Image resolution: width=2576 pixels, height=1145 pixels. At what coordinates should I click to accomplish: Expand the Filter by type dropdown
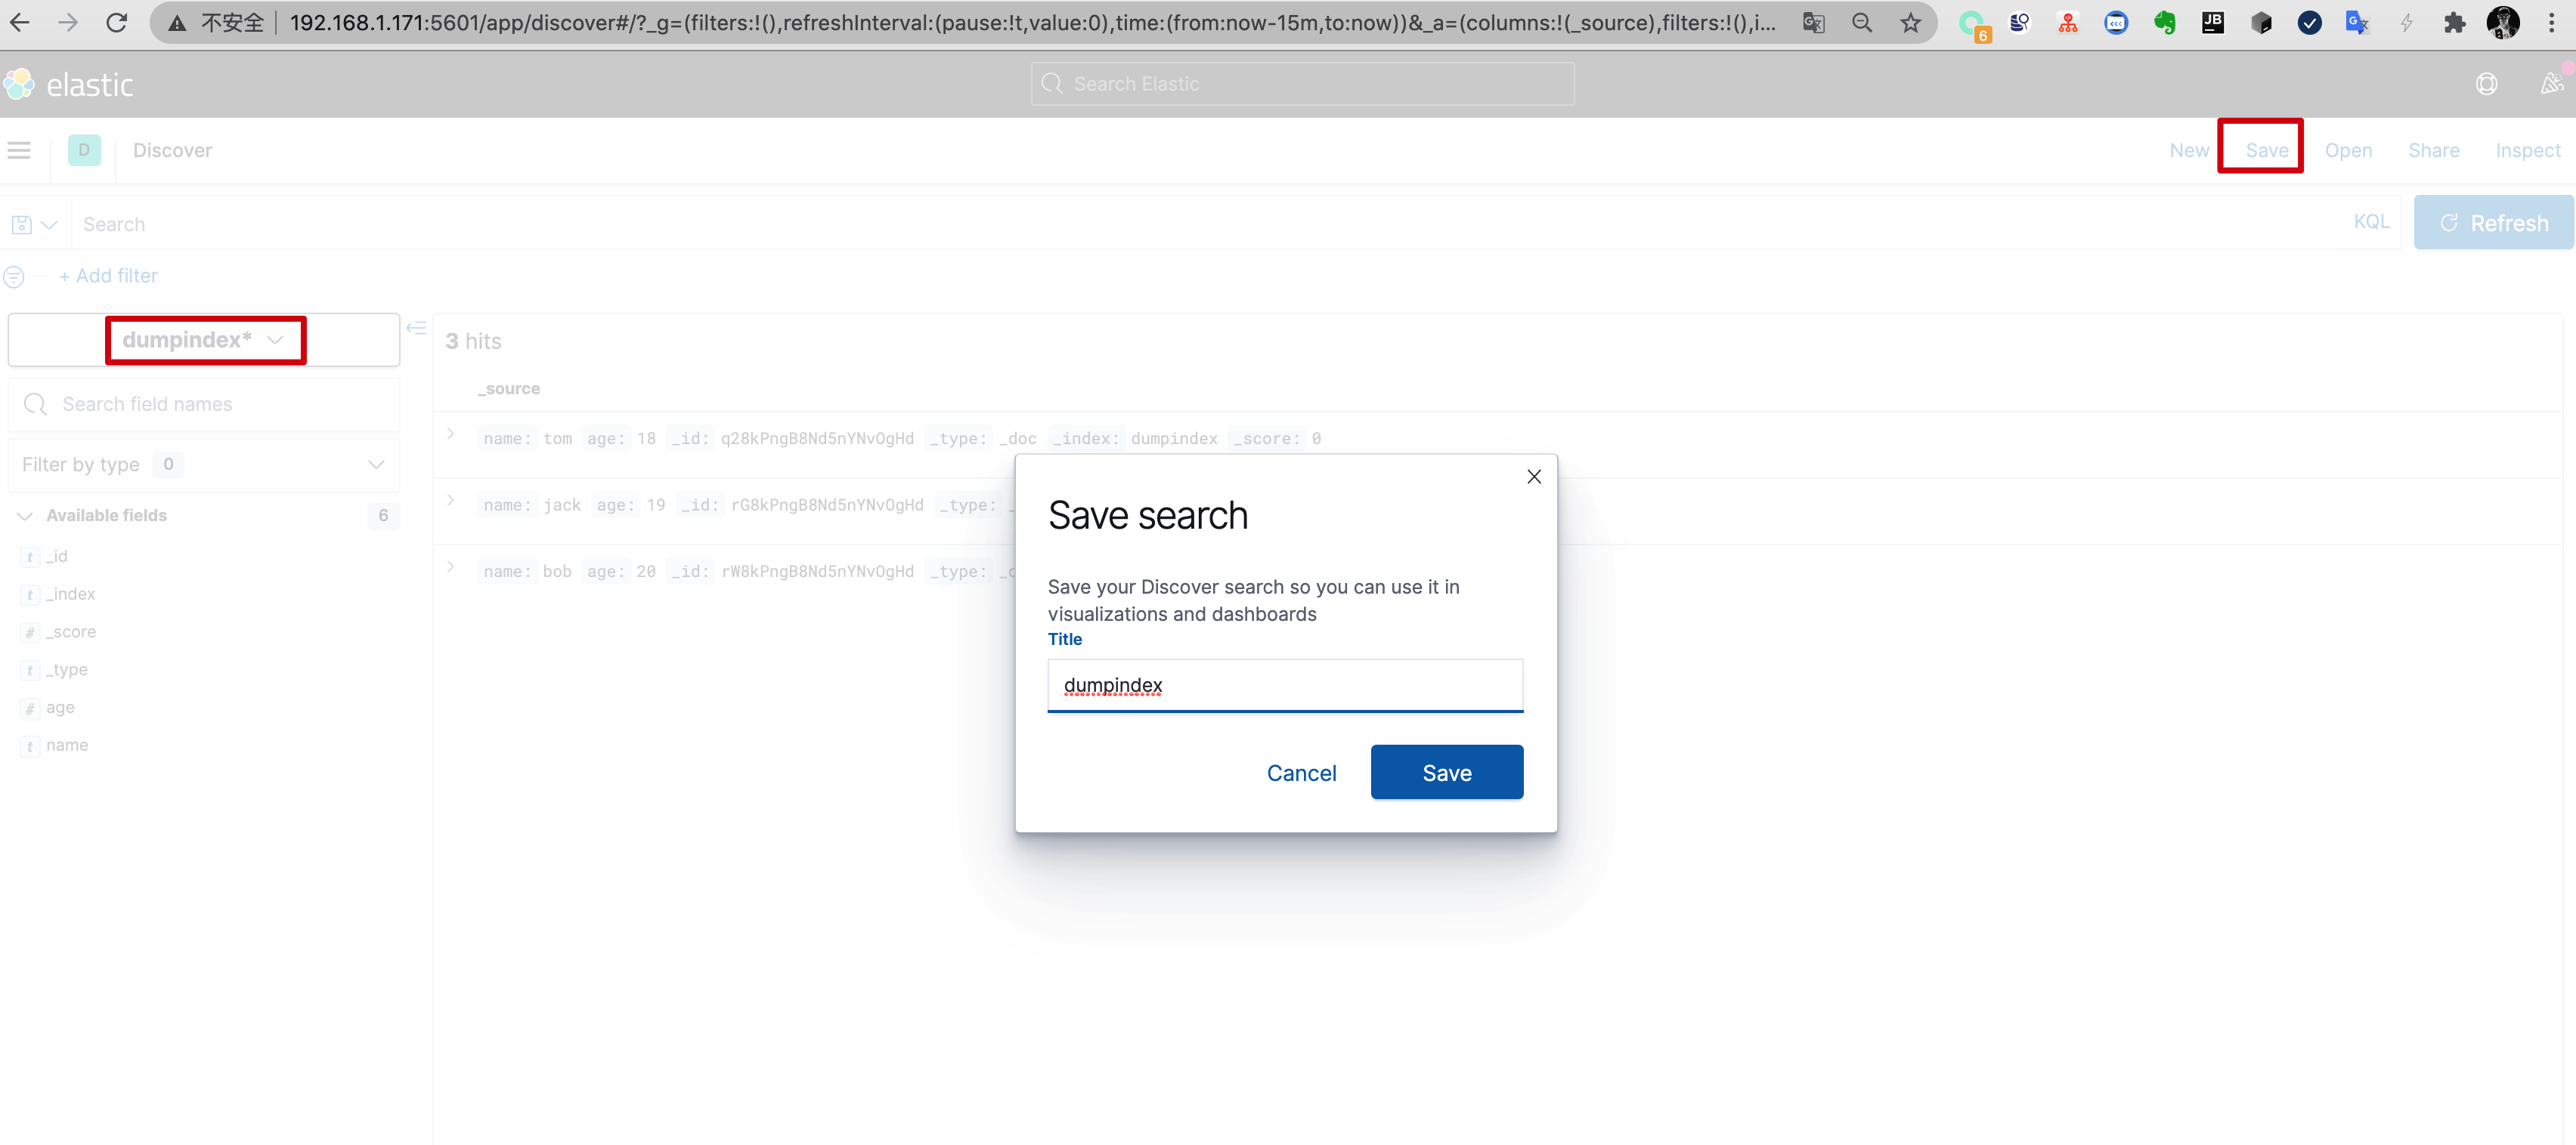204,464
